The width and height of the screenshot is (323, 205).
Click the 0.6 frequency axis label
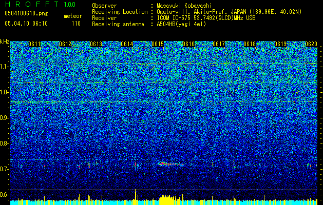click(4, 195)
